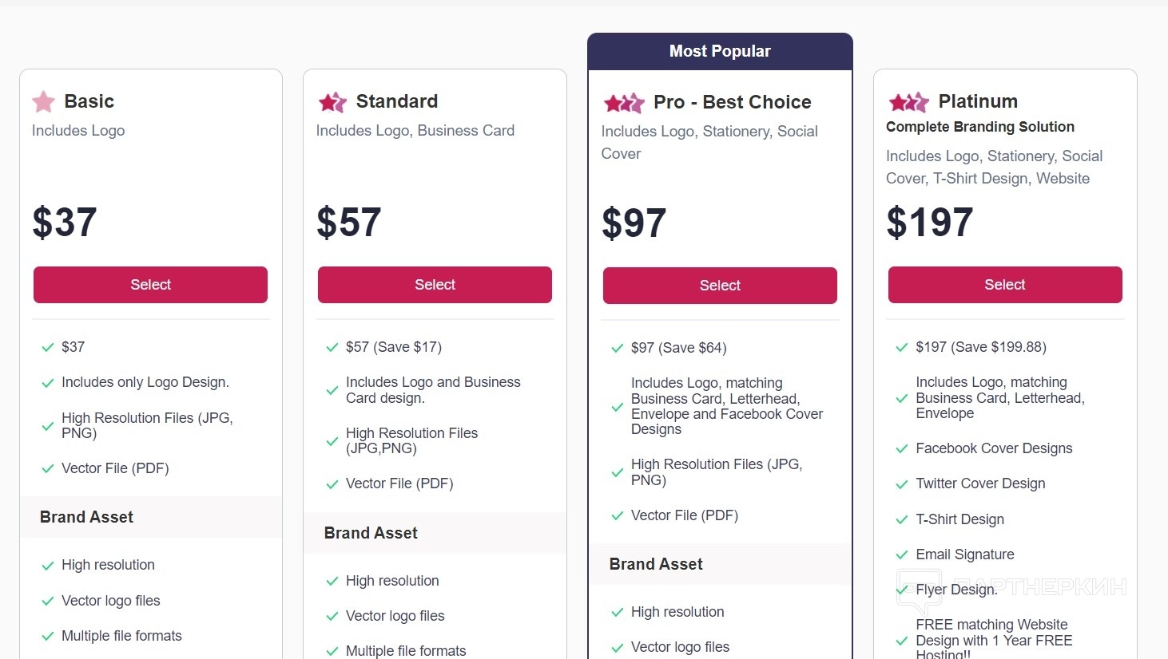Screen dimensions: 1168x659
Task: Select the Standard $57 plan
Action: [435, 285]
